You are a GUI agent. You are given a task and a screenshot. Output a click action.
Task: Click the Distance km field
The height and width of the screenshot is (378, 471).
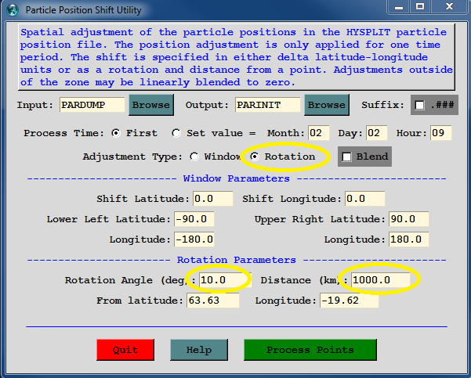point(381,280)
